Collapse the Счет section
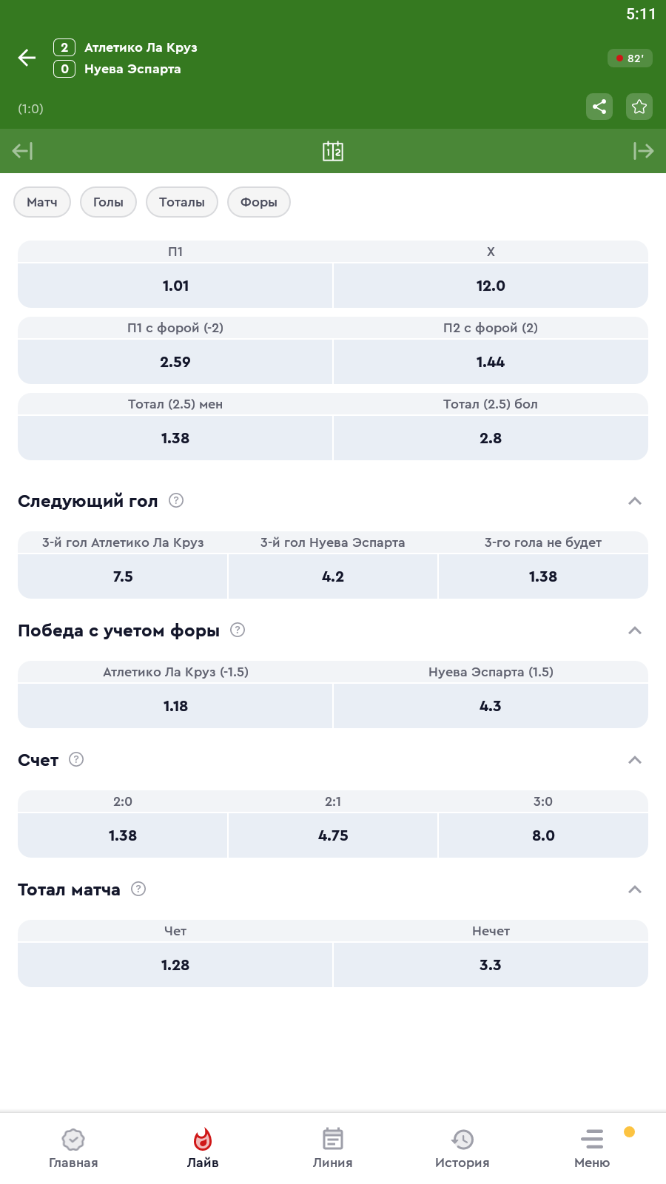The height and width of the screenshot is (1184, 666). pos(634,760)
